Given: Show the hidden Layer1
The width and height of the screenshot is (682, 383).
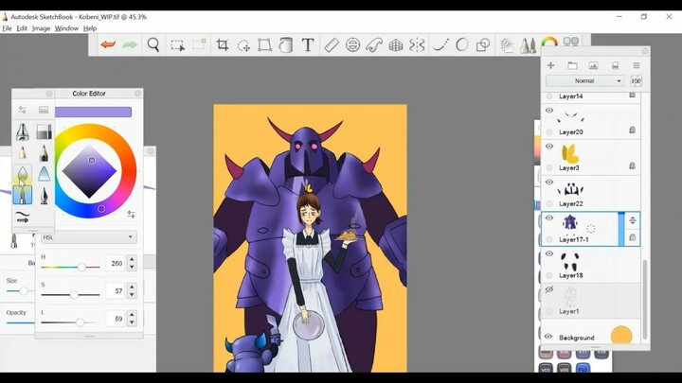Looking at the screenshot, I should [548, 289].
